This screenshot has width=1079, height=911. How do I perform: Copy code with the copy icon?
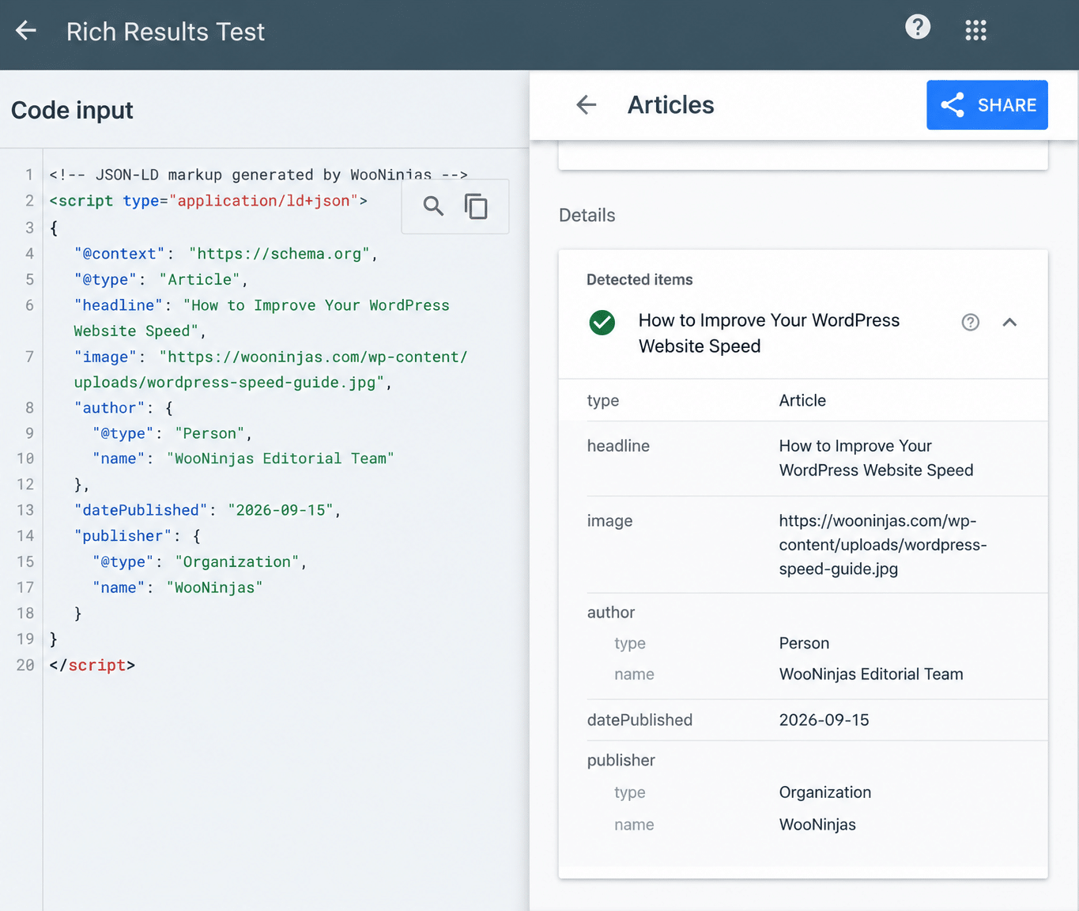[476, 206]
